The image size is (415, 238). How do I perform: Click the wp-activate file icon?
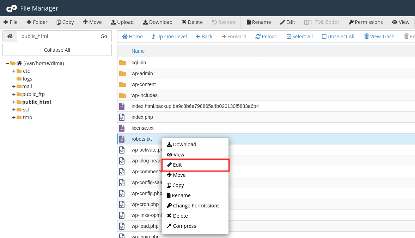coord(122,150)
